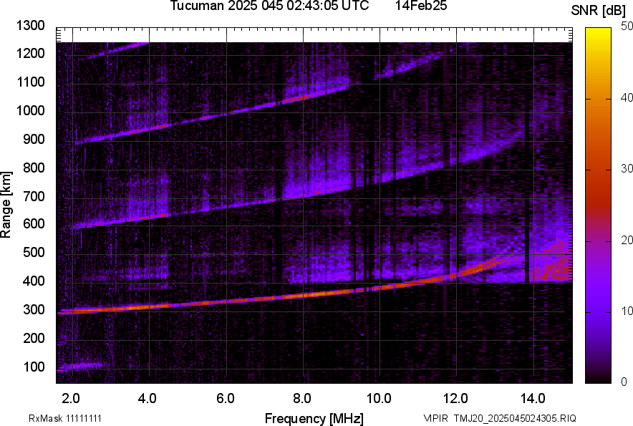This screenshot has width=633, height=426.
Task: Click the 'Range [km]' axis label
Action: click(6, 205)
